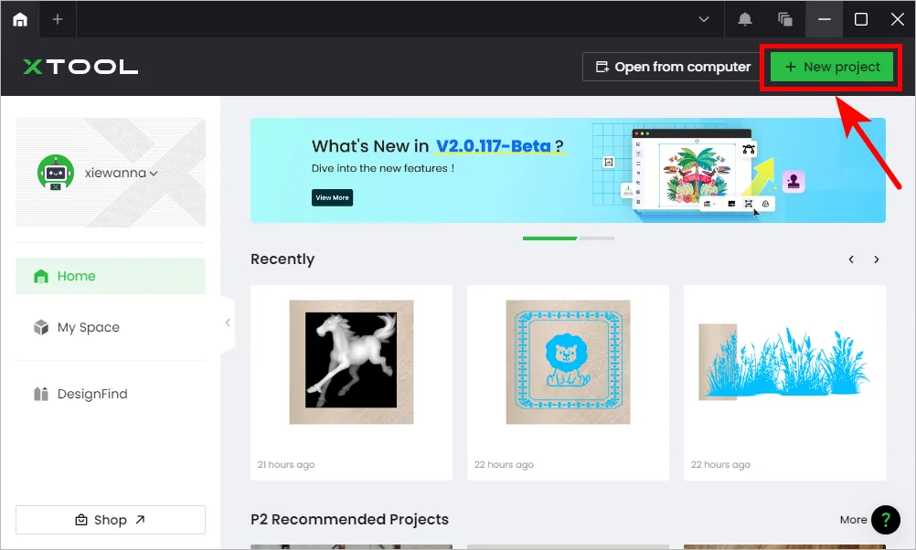The width and height of the screenshot is (916, 550).
Task: Click the xiewanna robot avatar
Action: point(56,173)
